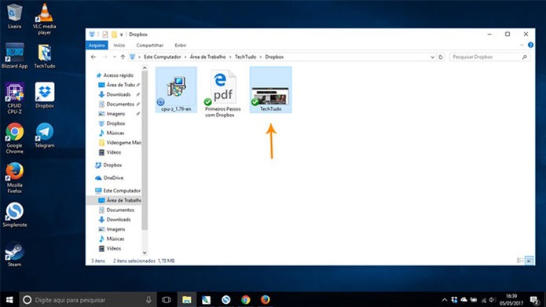Select the cpu-z_1.79-en installer file
The width and height of the screenshot is (546, 307).
pyautogui.click(x=176, y=90)
